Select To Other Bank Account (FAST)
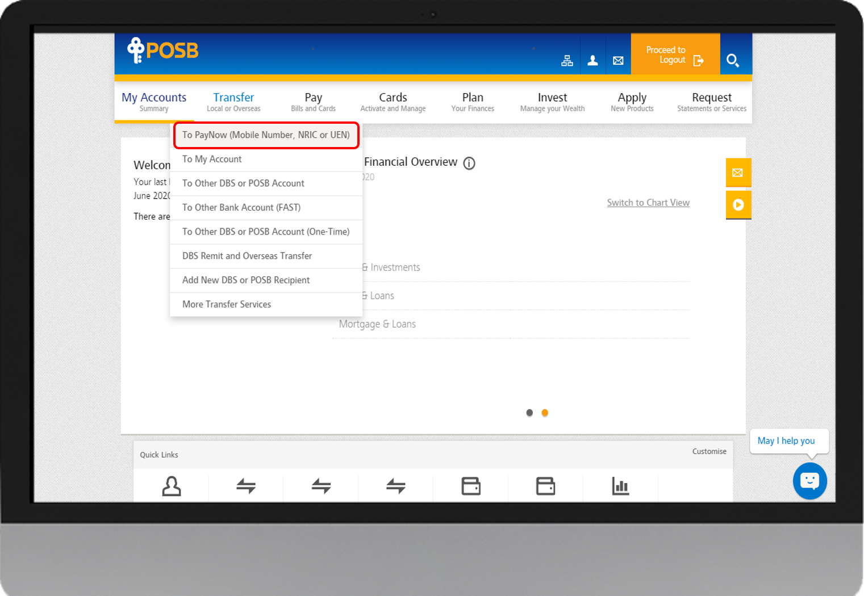 (x=266, y=208)
